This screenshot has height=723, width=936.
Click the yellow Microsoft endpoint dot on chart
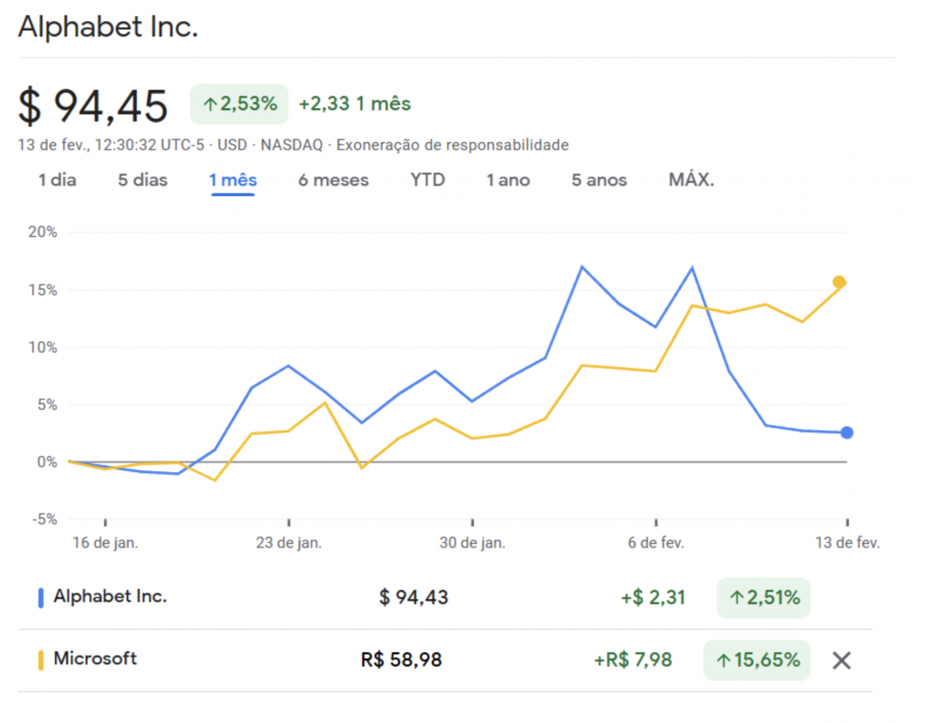838,282
